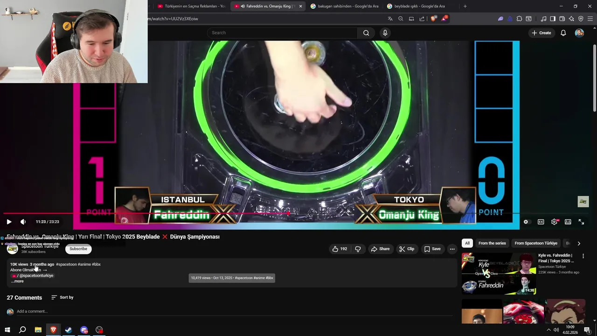The height and width of the screenshot is (336, 597).
Task: Open the YouTube notifications bell
Action: 563,33
